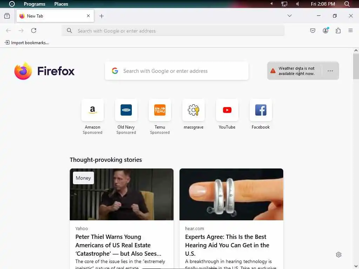Image resolution: width=359 pixels, height=269 pixels.
Task: Click the Yahoo source label
Action: click(81, 228)
